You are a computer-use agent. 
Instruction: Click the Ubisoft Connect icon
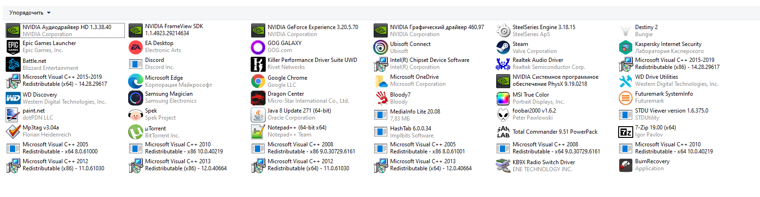pyautogui.click(x=381, y=47)
